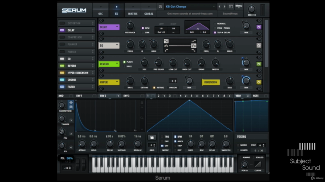
Task: Click the LFO shape folder icon
Action: coord(152,137)
